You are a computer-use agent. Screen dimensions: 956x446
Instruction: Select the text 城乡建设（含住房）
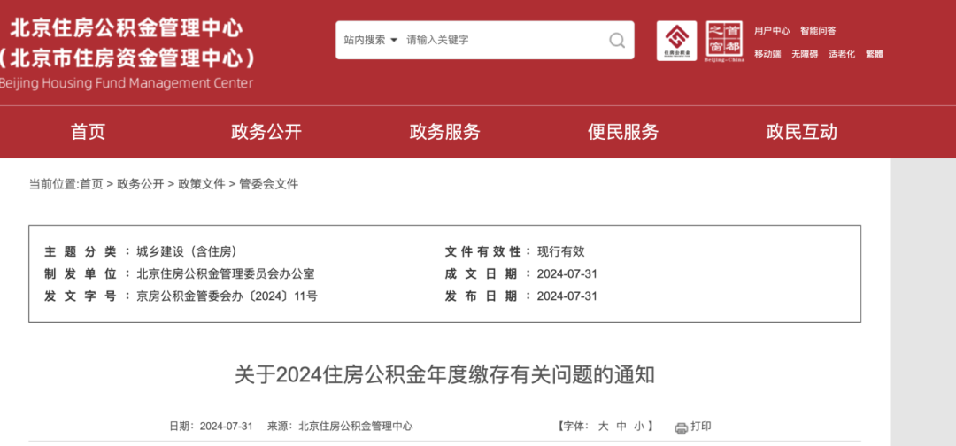(x=187, y=251)
